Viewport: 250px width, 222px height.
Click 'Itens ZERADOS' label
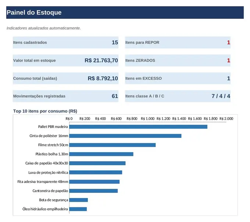pyautogui.click(x=140, y=60)
